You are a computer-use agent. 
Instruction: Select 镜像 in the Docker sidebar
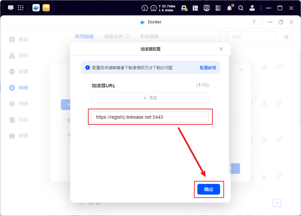point(19,88)
